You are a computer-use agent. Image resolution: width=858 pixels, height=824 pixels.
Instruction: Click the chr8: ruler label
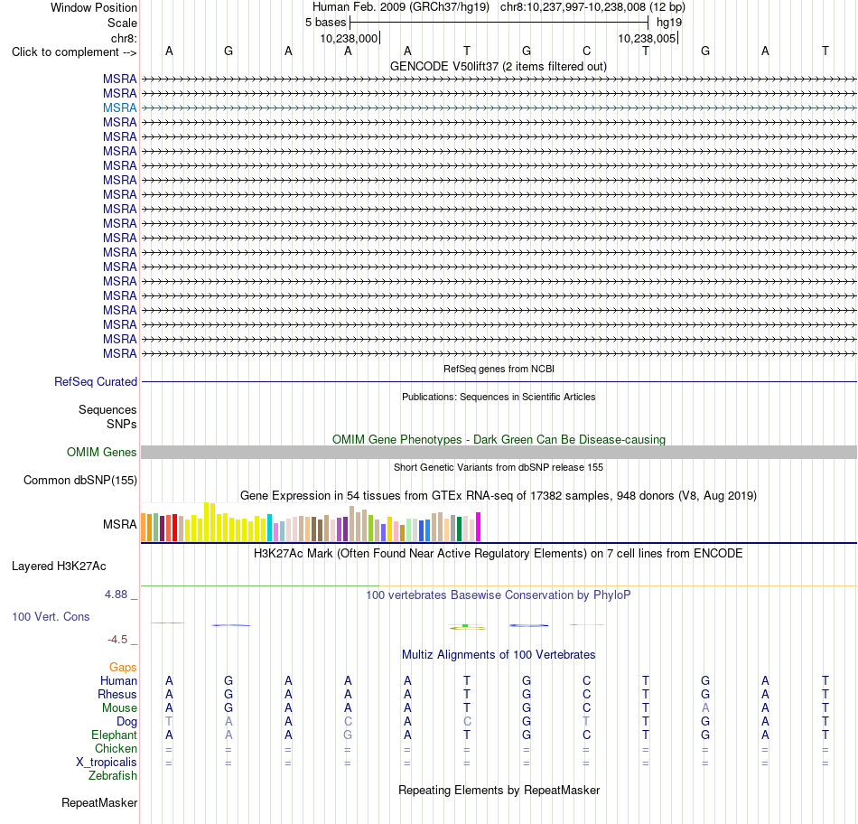point(124,38)
